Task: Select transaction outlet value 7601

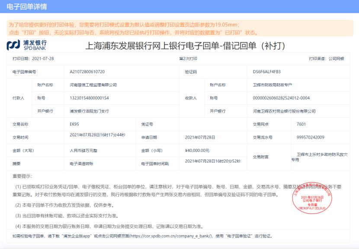Action: point(301,124)
